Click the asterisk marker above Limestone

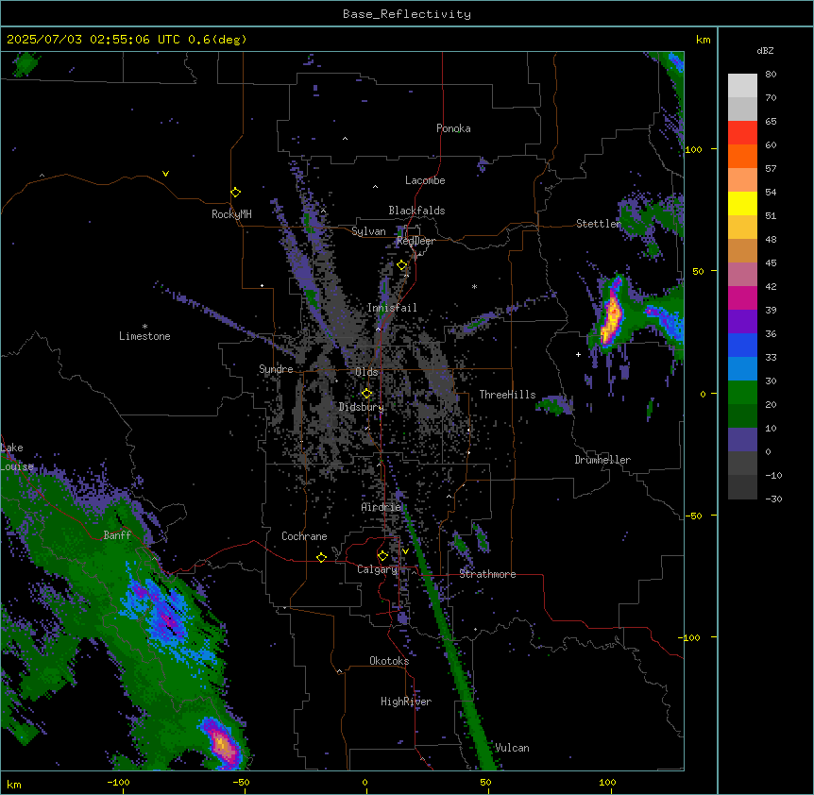(x=144, y=327)
